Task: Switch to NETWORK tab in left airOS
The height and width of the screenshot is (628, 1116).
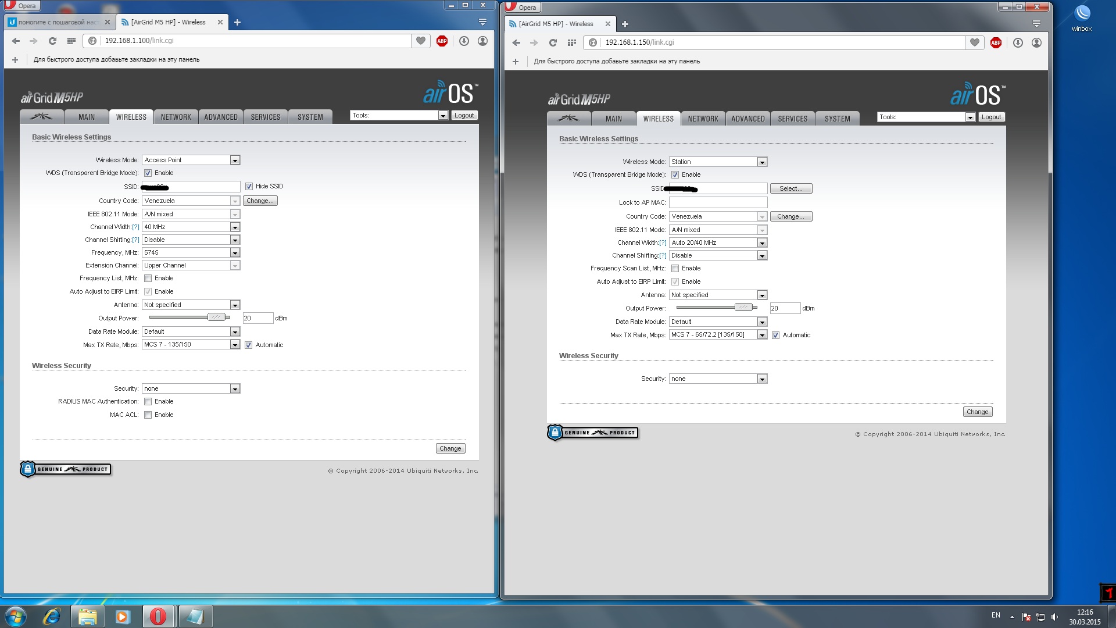Action: click(x=176, y=117)
